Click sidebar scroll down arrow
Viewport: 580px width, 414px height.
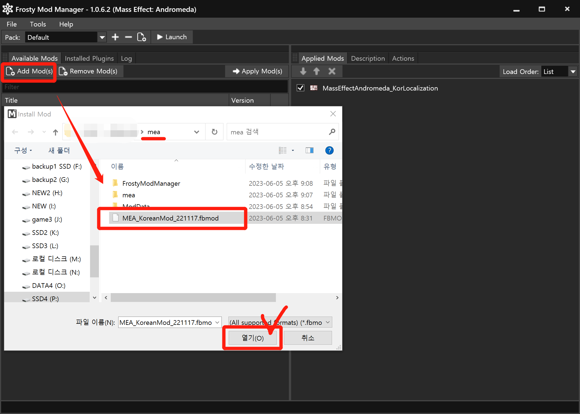(x=94, y=298)
